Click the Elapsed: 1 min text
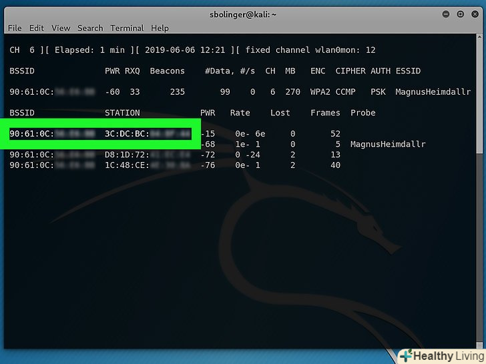This screenshot has height=364, width=486. click(90, 50)
